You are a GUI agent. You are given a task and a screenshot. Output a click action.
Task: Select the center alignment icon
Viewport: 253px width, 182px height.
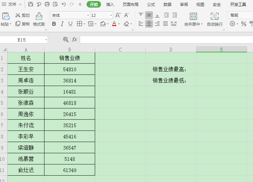(x=149, y=23)
